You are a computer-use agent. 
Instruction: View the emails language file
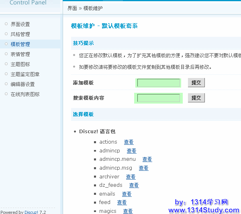127,194
